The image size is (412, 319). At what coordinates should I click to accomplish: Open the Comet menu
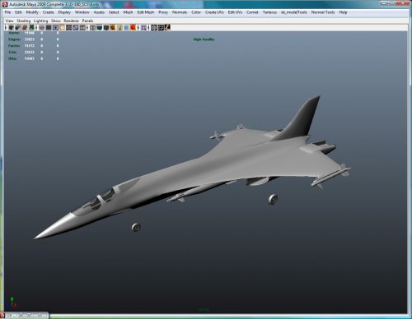(x=252, y=12)
